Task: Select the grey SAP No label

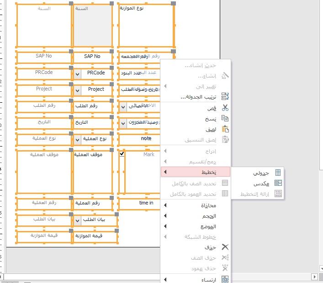Action: (44, 58)
